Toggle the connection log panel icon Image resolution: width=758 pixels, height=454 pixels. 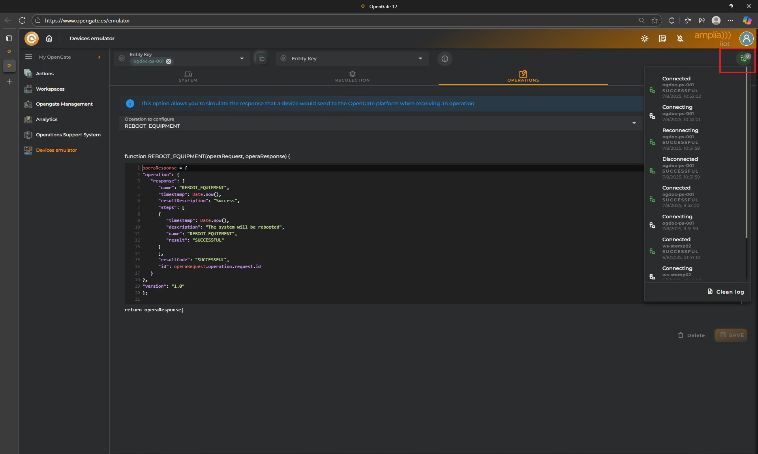click(x=743, y=59)
